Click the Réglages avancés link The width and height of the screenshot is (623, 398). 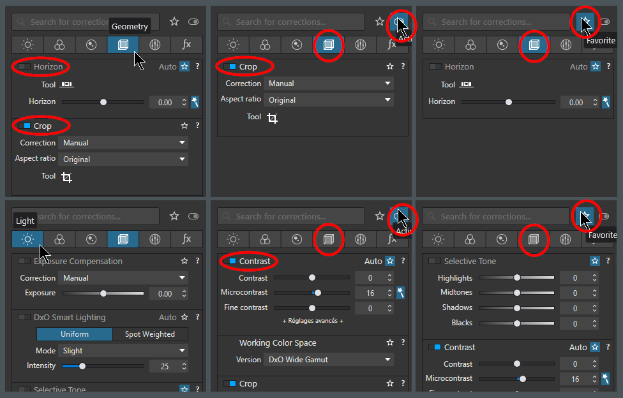tap(313, 321)
